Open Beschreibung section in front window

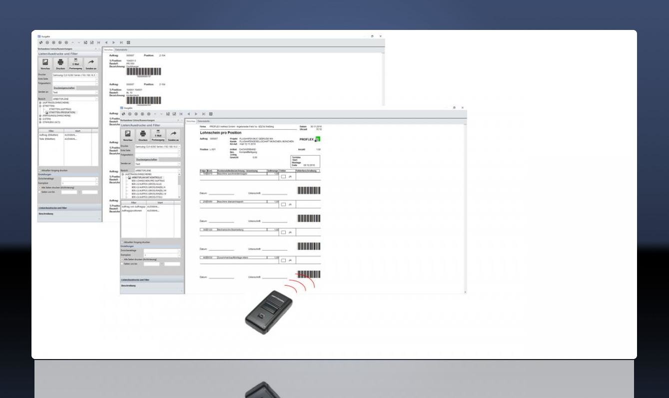pyautogui.click(x=152, y=286)
